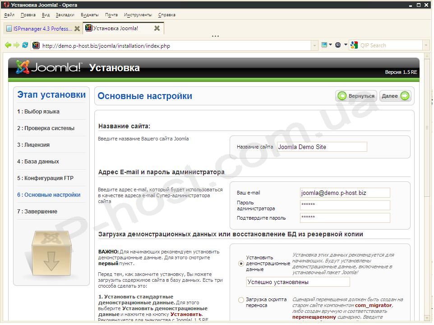This screenshot has height=325, width=434.
Task: Open the Файл menu
Action: pyautogui.click(x=9, y=15)
